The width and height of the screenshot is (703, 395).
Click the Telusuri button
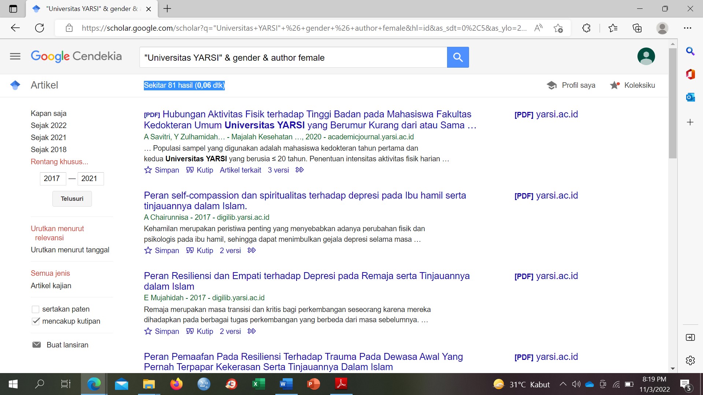coord(72,199)
